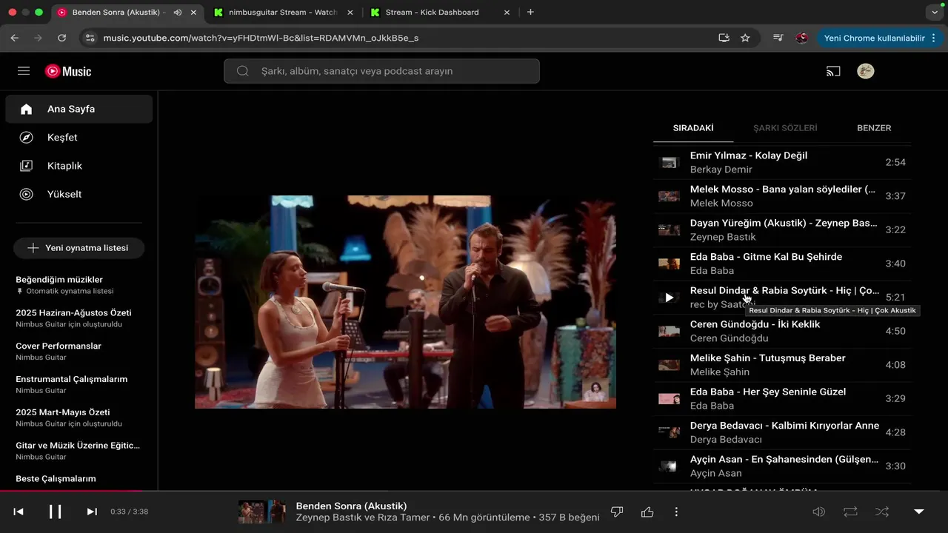Reload the page in Chrome
This screenshot has height=533, width=948.
61,38
